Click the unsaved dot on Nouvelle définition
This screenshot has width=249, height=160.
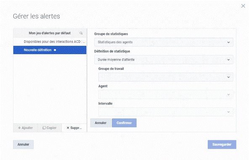click(55, 50)
